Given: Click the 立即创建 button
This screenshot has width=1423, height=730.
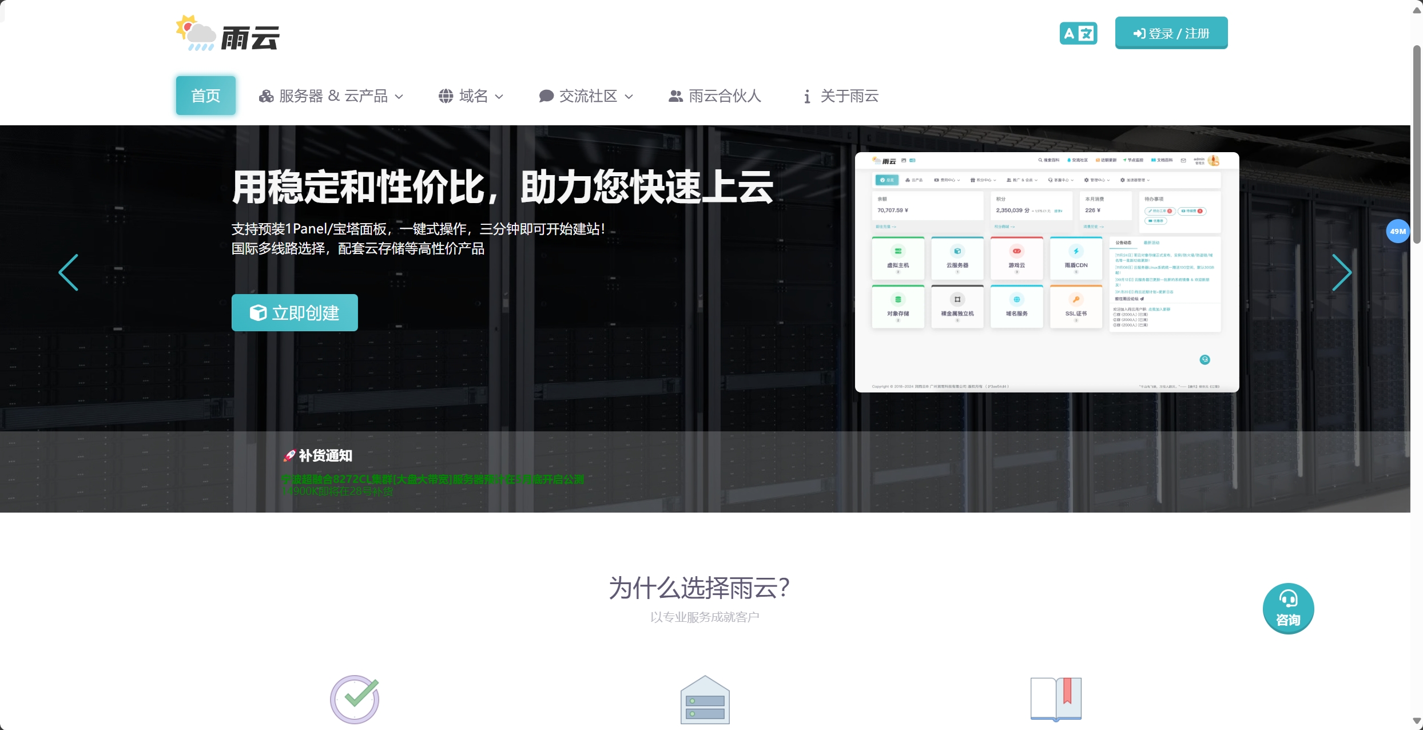Looking at the screenshot, I should [x=294, y=312].
